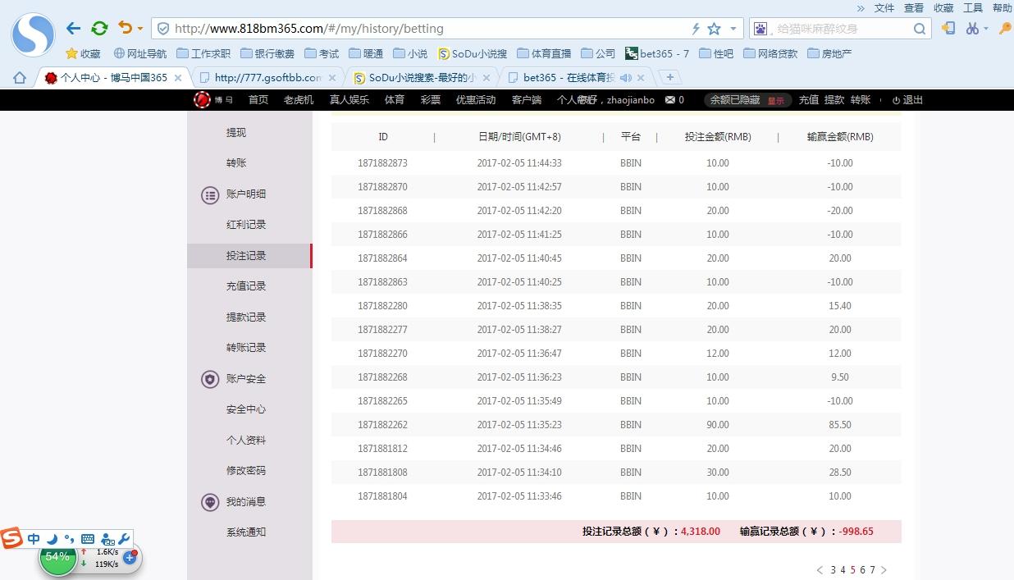Expand the bookmarks bar overflow chevron

pyautogui.click(x=861, y=8)
